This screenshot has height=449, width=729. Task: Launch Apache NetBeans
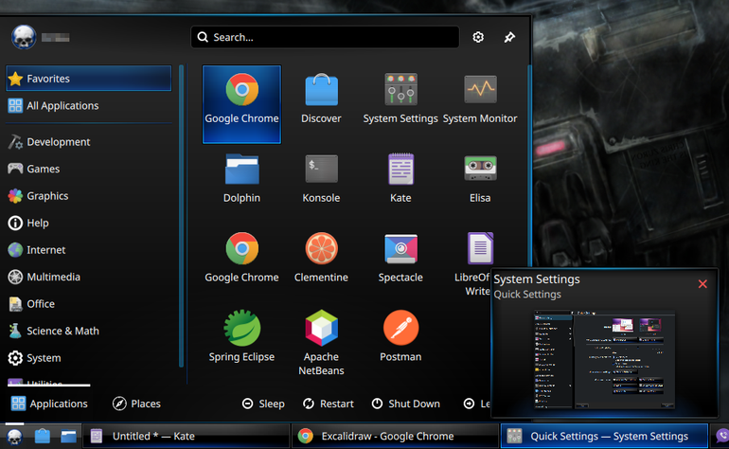click(x=321, y=343)
